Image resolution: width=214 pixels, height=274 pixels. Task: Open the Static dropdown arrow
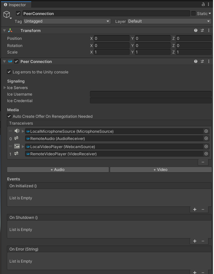(x=209, y=13)
